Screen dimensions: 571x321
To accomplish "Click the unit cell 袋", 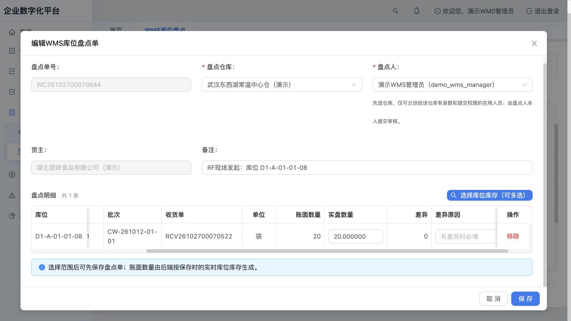I will 259,236.
